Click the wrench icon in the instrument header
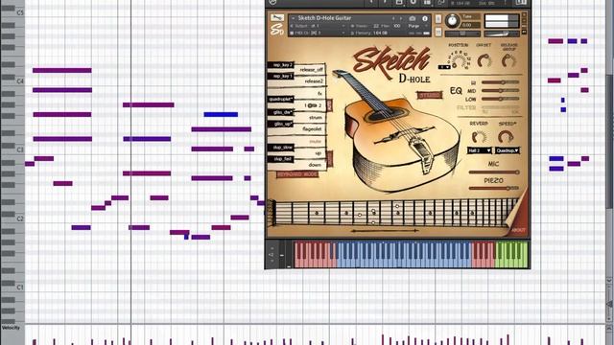Viewport: 614px width, 345px height. point(277,18)
